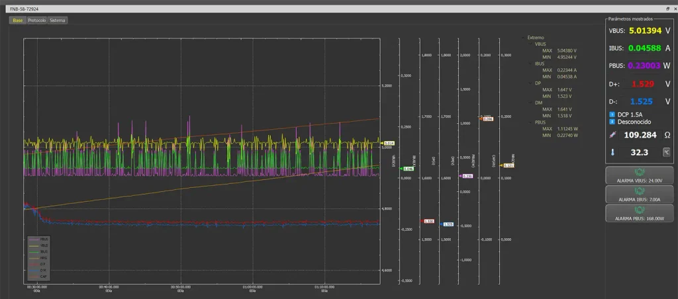678x299 pixels.
Task: Click the window restore icon at top right
Action: 667,9
